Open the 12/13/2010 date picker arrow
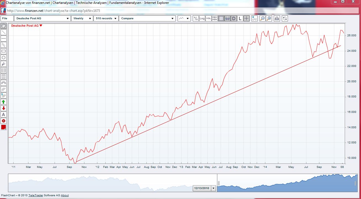The image size is (361, 199). pos(213,188)
